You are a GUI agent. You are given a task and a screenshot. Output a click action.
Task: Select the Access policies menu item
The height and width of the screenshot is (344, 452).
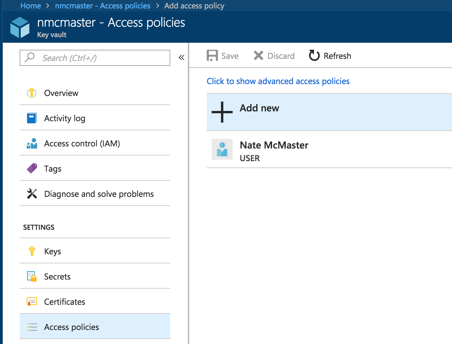95,327
